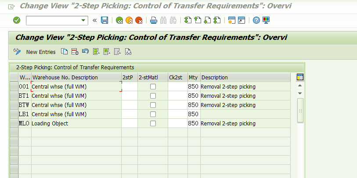
Task: Open the command field dropdown arrow
Action: point(83,21)
